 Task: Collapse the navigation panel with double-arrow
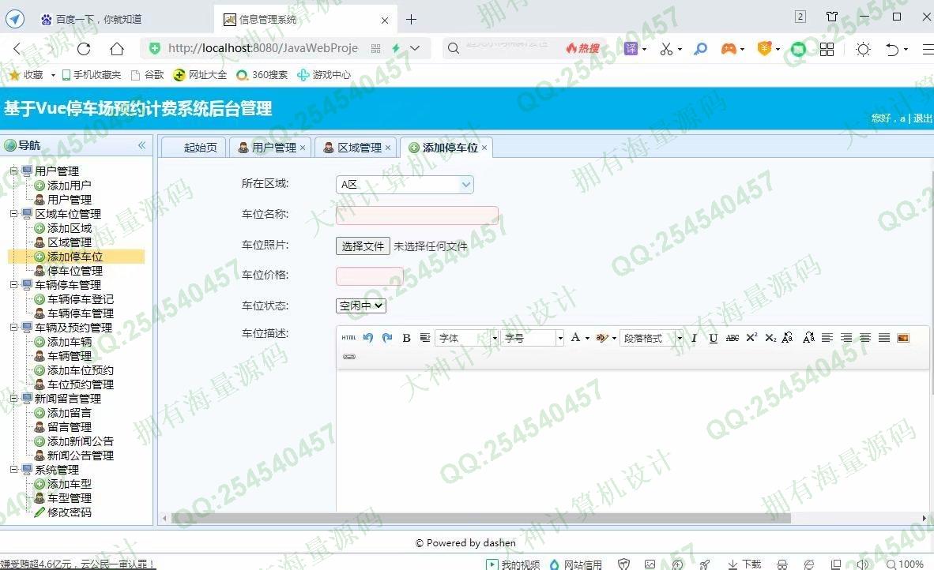coord(142,145)
